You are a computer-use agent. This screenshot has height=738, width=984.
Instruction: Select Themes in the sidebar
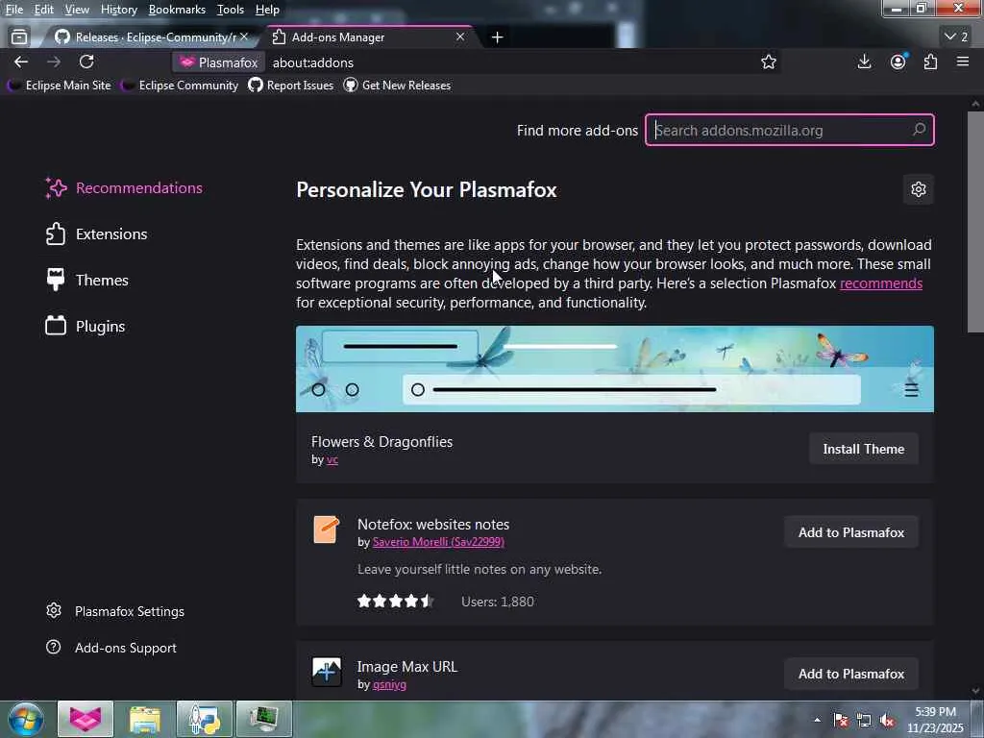pos(87,280)
